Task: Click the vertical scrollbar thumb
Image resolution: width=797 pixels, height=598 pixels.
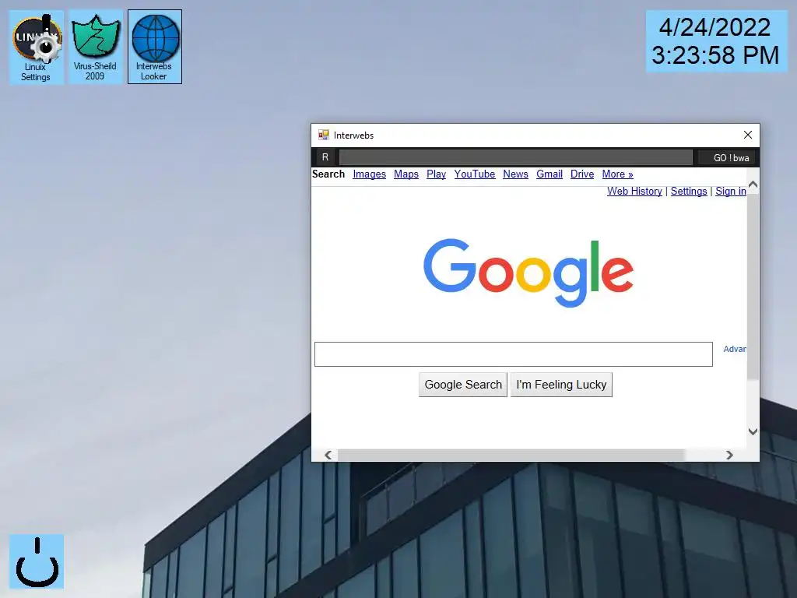Action: tap(753, 286)
